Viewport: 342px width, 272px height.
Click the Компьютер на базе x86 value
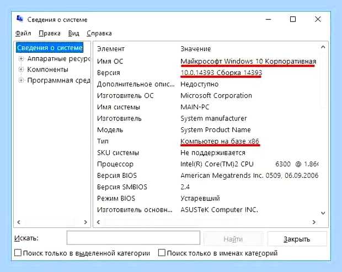pyautogui.click(x=220, y=142)
